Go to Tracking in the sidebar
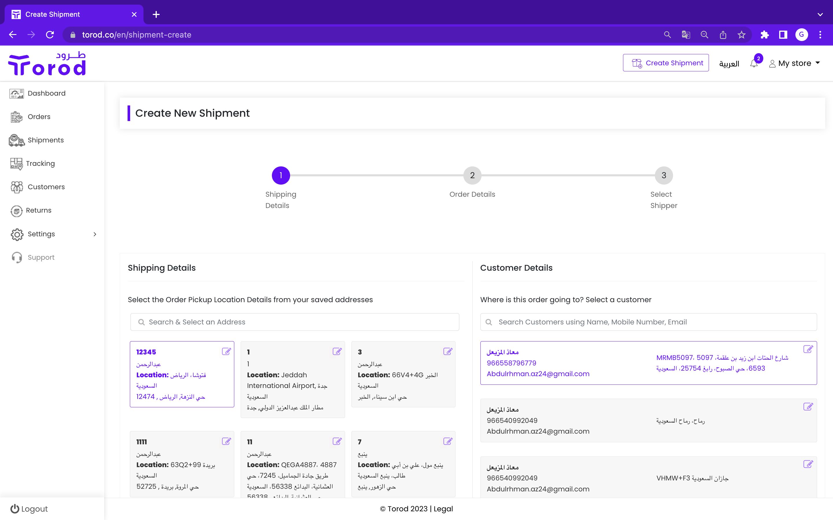Image resolution: width=833 pixels, height=520 pixels. (x=40, y=164)
